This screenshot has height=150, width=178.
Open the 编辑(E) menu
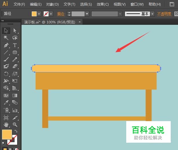[36, 4]
